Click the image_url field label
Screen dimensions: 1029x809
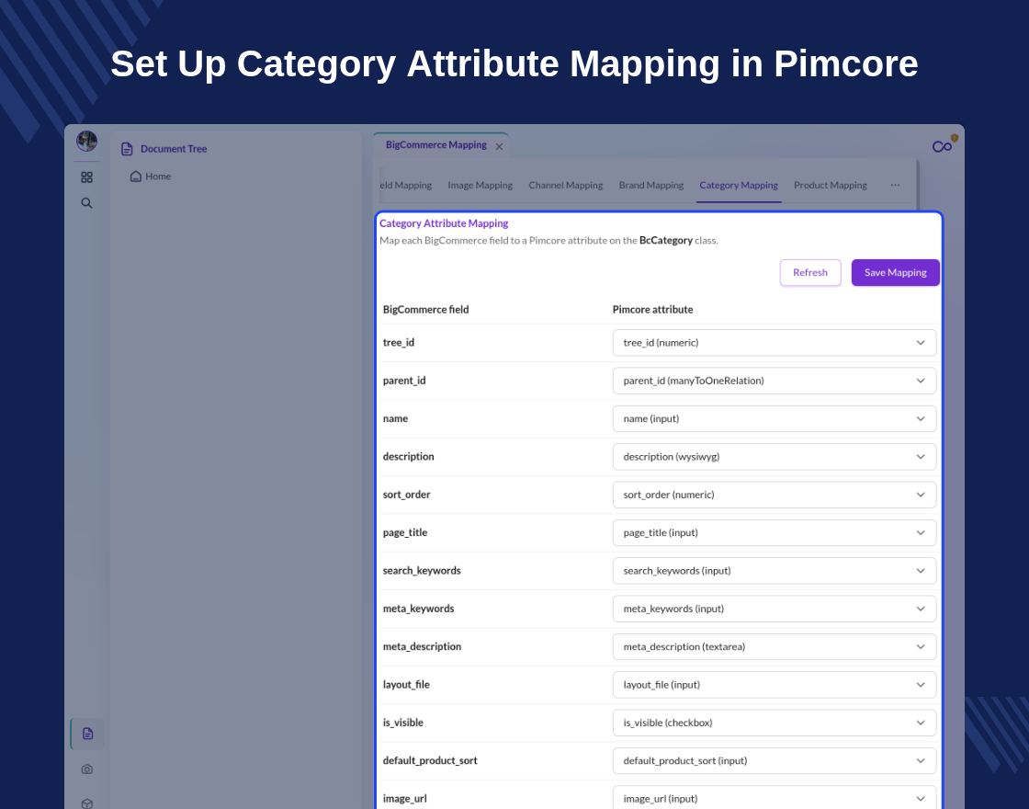[x=405, y=799]
